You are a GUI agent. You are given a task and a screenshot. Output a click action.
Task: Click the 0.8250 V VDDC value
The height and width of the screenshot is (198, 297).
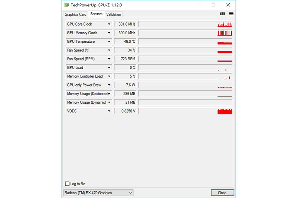tap(125, 111)
